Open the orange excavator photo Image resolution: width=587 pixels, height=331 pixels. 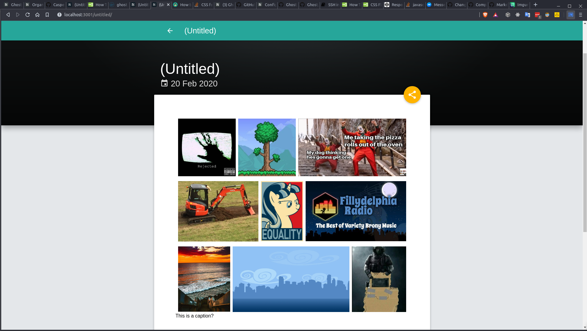[218, 211]
